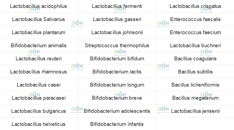Image resolution: width=234 pixels, height=130 pixels.
Task: Select the Bifidobacterium bifidum entry
Action: tap(117, 59)
